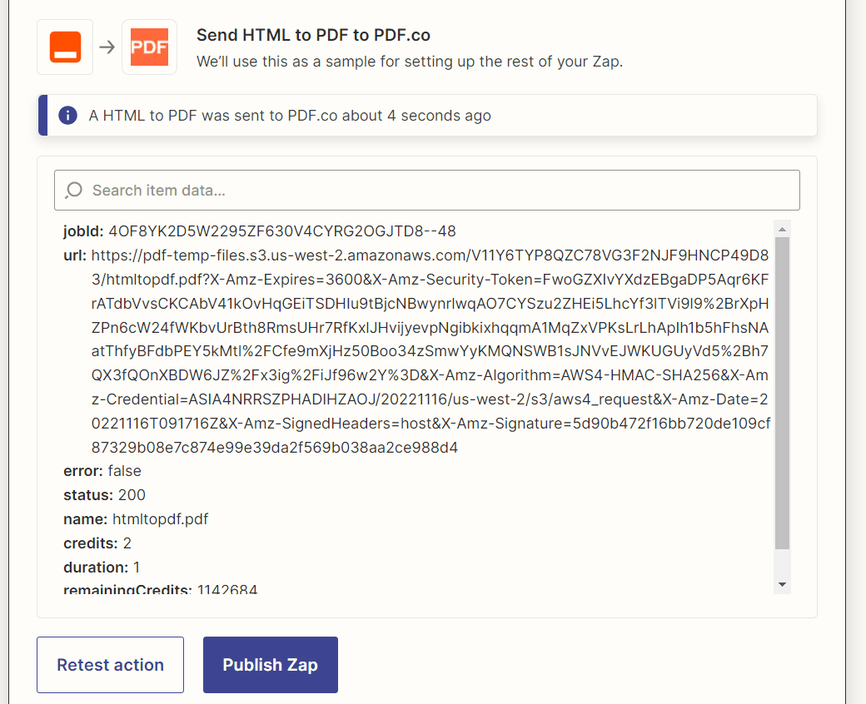The image size is (866, 704).
Task: Click the credits: 2 data entry
Action: tap(109, 543)
